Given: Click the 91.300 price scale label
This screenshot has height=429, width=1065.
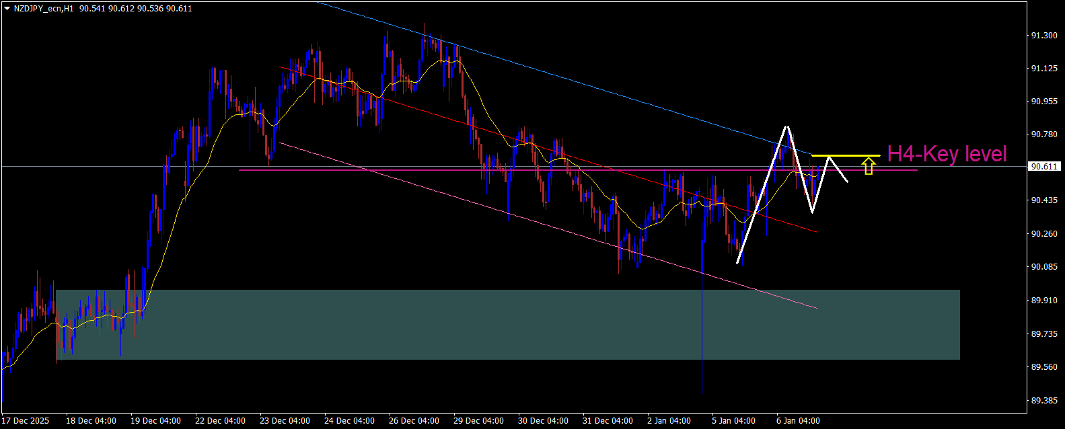Looking at the screenshot, I should [1044, 35].
